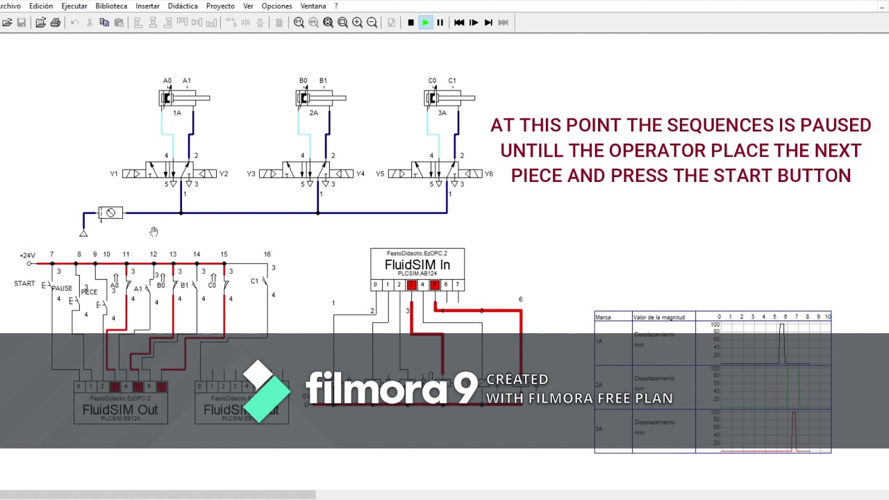
Task: Click the Align horizontal center icon
Action: point(153,23)
